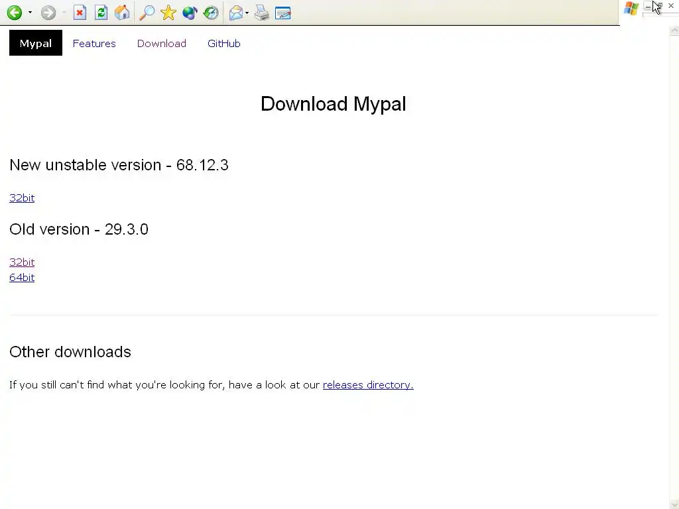Image resolution: width=679 pixels, height=509 pixels.
Task: Open the GitHub nav link
Action: pos(224,43)
